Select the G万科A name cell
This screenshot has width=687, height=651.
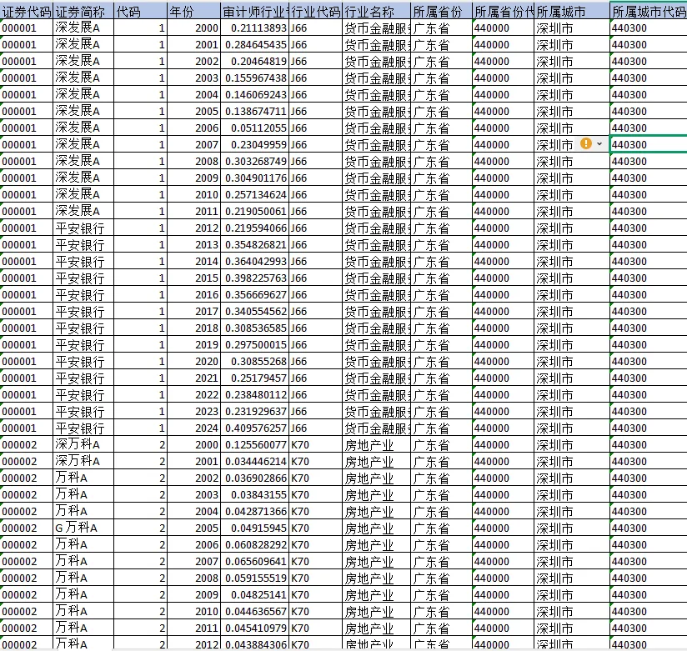coord(83,528)
